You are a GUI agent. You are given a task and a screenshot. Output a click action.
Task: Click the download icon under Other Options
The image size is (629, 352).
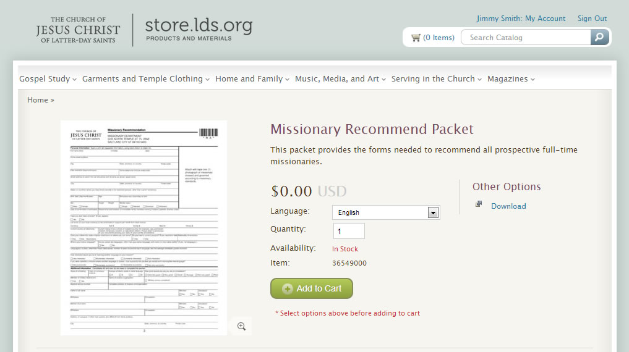478,204
